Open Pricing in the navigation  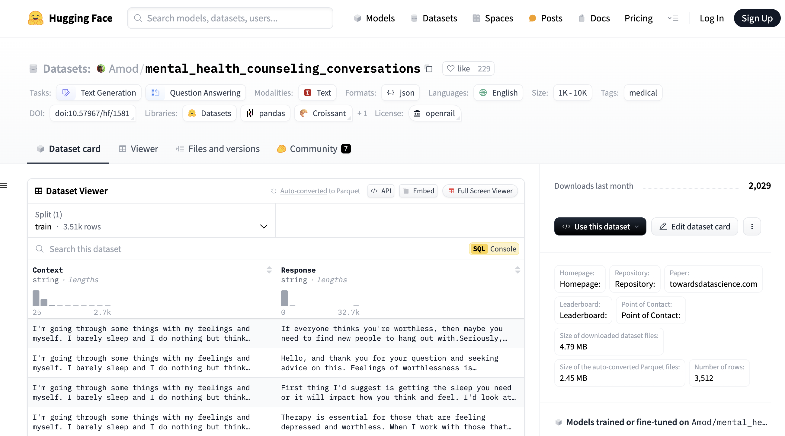click(639, 18)
